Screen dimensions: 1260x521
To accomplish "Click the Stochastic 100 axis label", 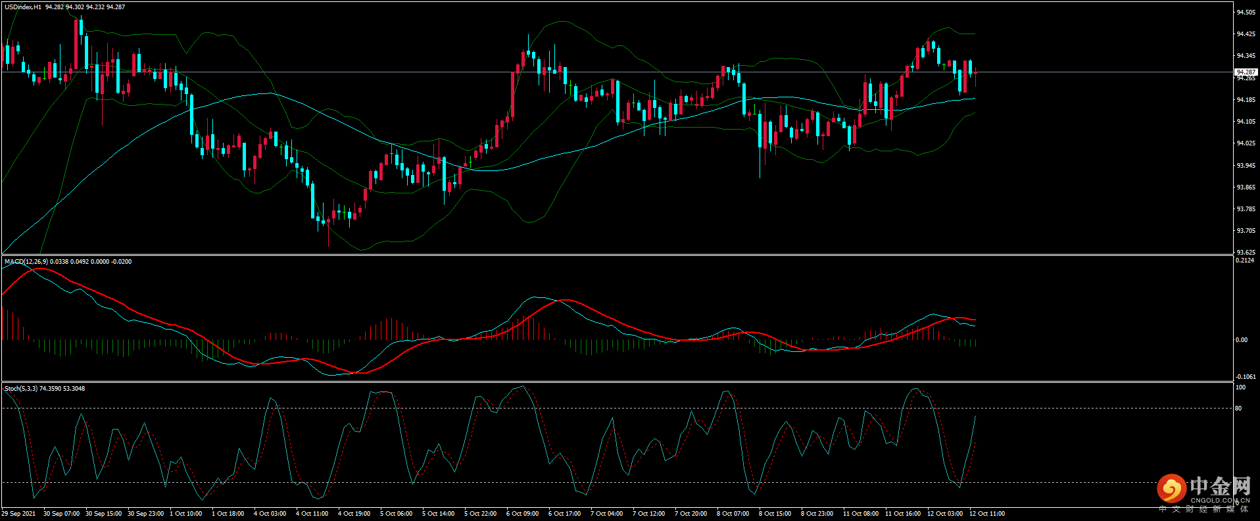I will point(1240,387).
